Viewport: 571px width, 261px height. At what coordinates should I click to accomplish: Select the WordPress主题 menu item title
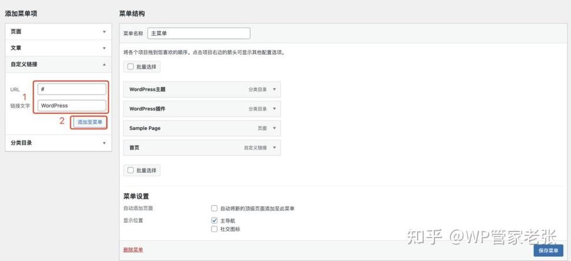(x=148, y=89)
